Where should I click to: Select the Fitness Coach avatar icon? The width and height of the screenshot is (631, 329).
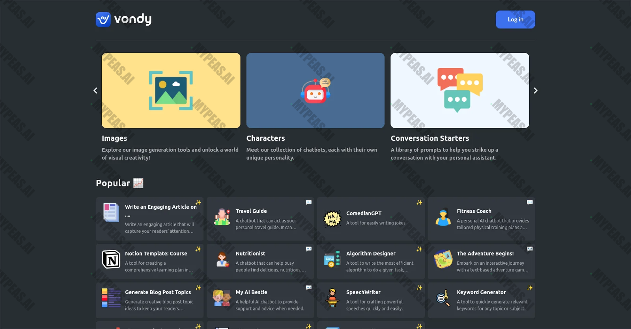(443, 217)
